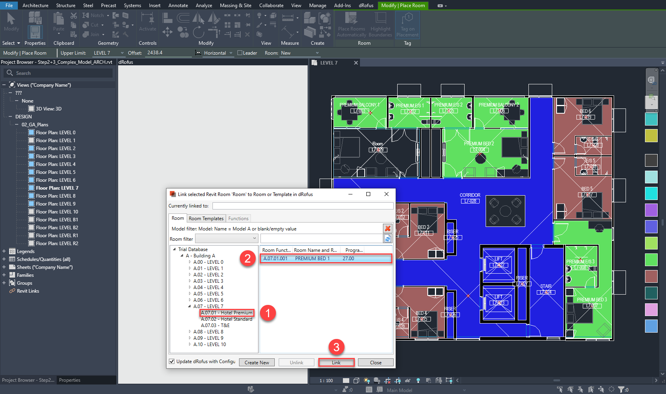The height and width of the screenshot is (394, 666).
Task: Click the Create New button
Action: point(256,362)
